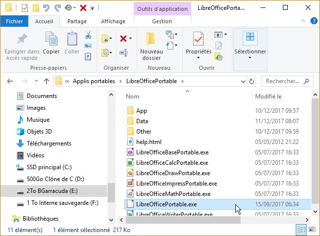Open address bar history dropdown chevron

[243, 82]
